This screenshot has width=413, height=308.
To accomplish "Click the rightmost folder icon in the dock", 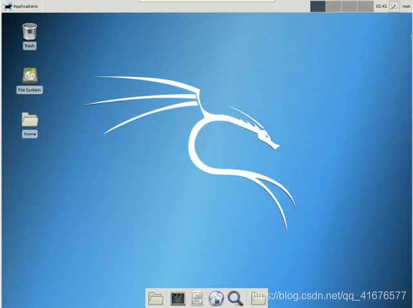I will [257, 298].
